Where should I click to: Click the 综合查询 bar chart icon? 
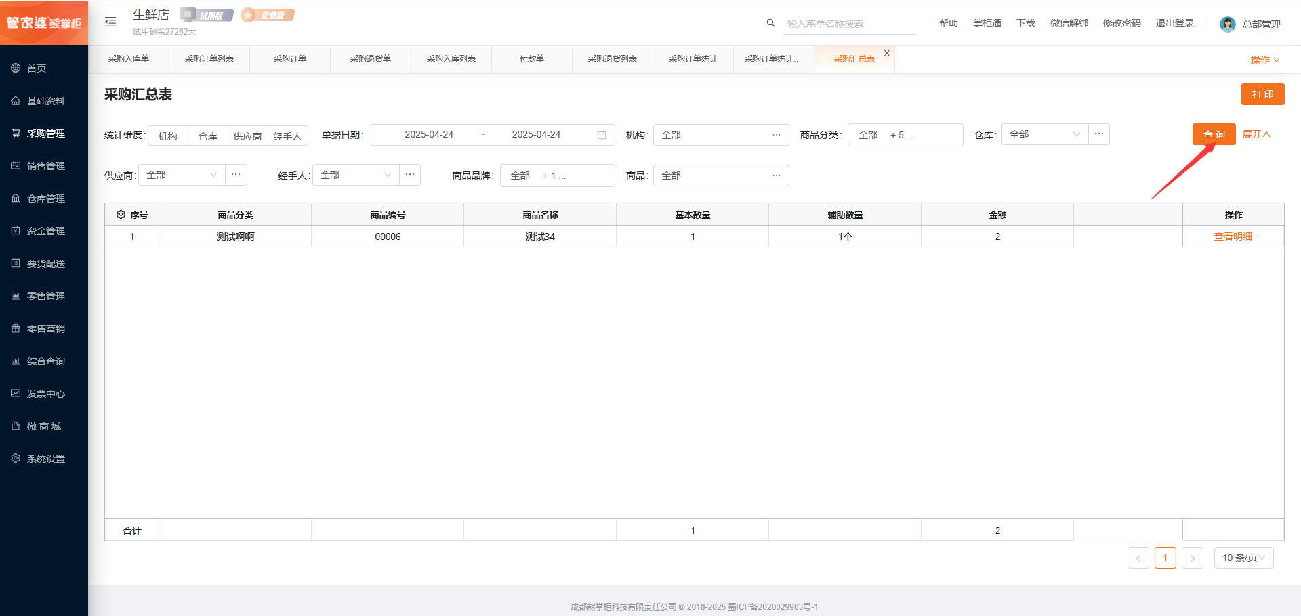(x=16, y=361)
